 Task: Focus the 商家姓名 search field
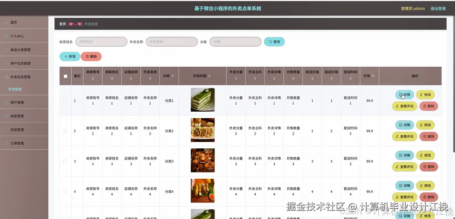point(101,41)
